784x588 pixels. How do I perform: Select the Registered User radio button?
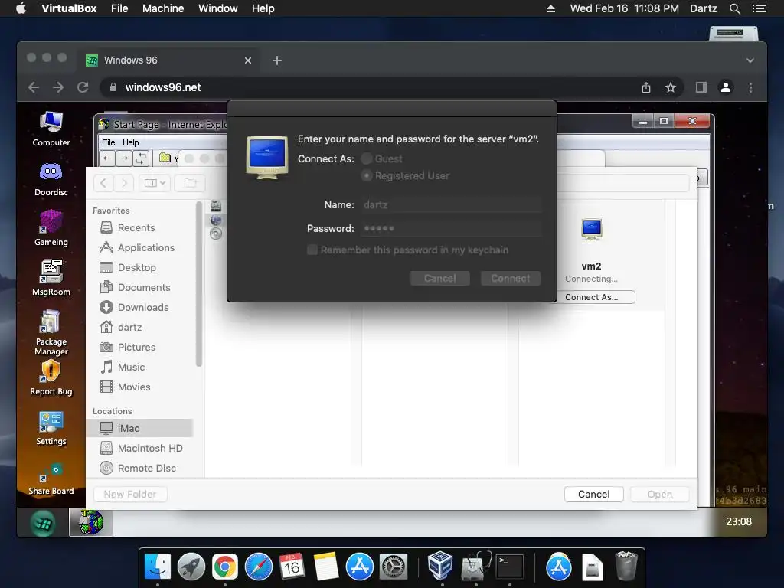367,175
